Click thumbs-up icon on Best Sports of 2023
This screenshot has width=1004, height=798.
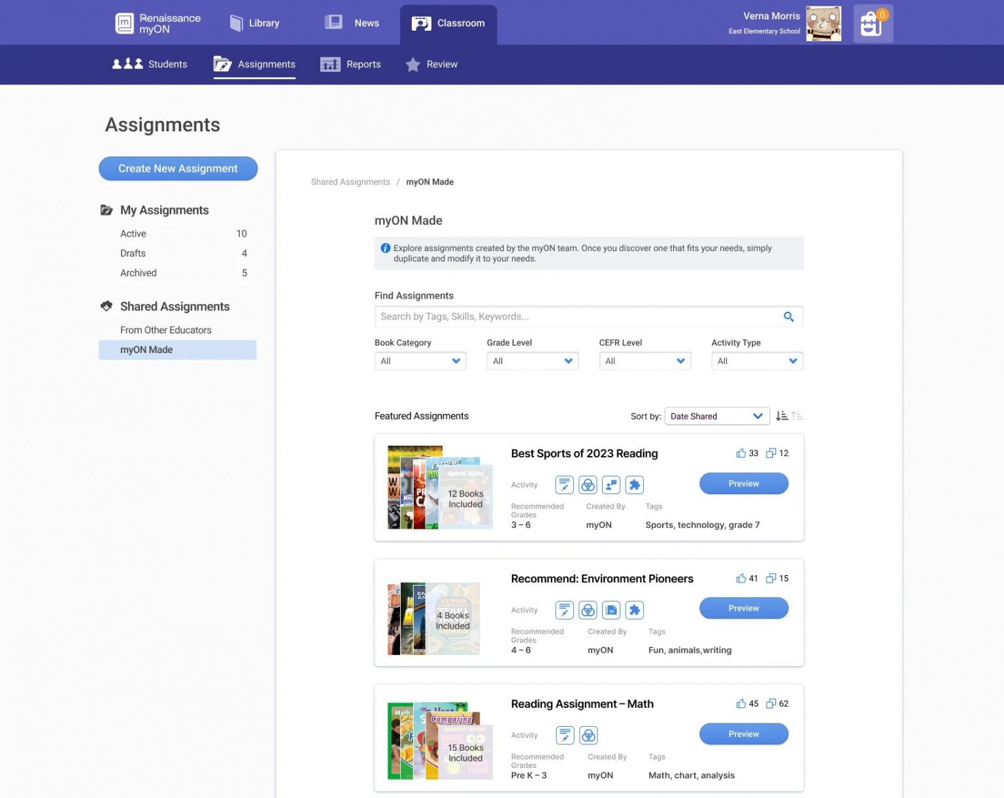741,453
